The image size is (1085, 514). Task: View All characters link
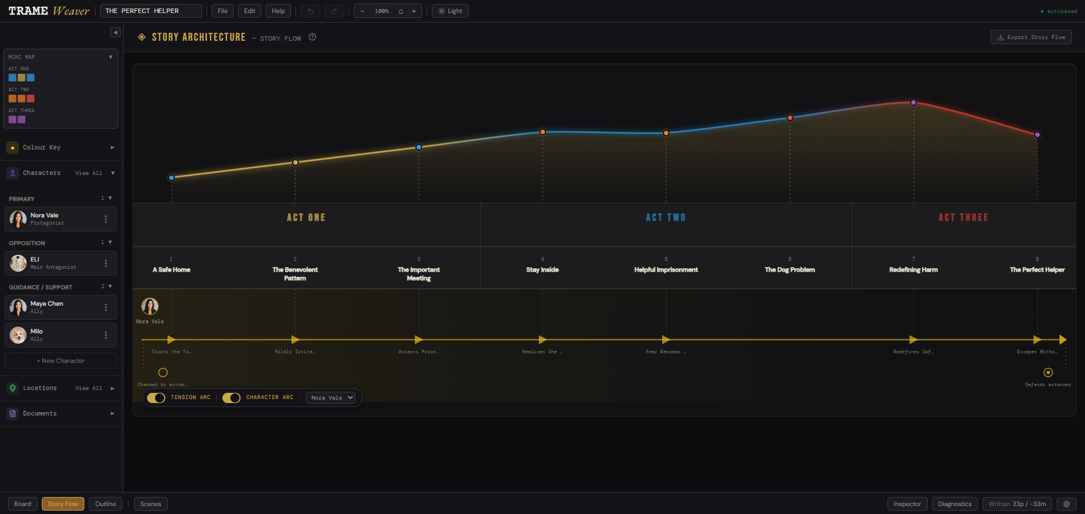click(89, 173)
